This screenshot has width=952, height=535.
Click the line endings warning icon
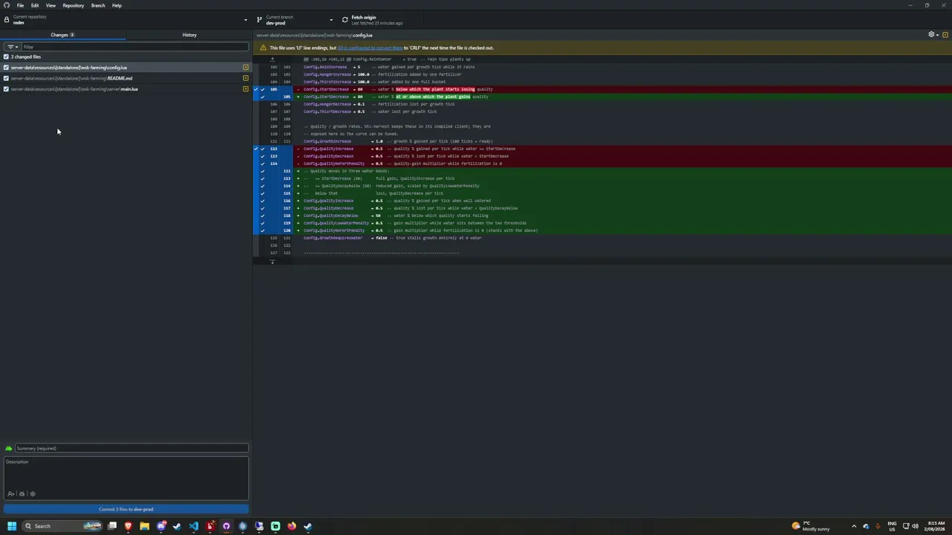pyautogui.click(x=263, y=48)
